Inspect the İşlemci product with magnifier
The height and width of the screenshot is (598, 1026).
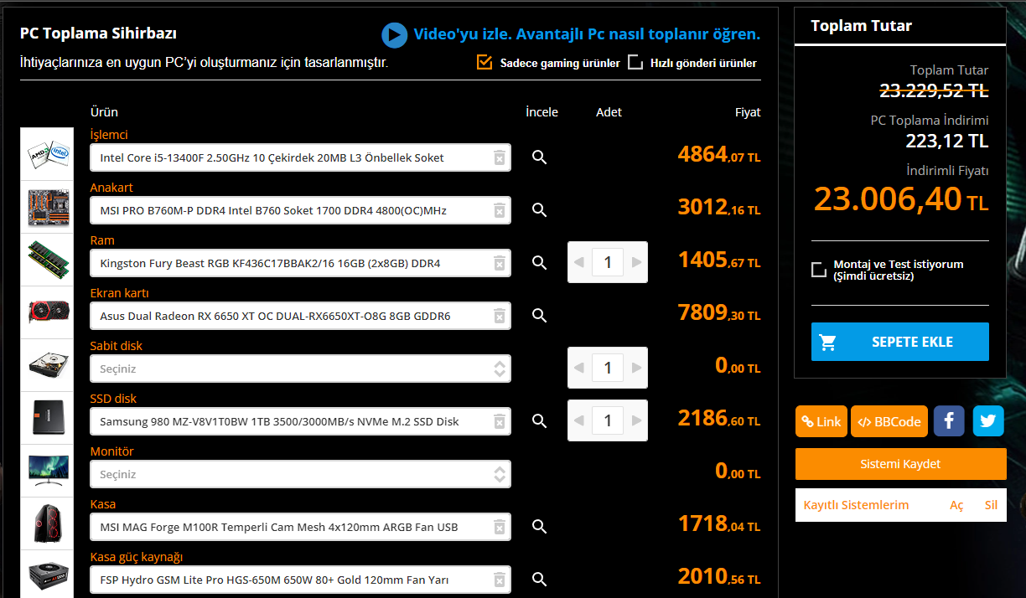pos(540,157)
